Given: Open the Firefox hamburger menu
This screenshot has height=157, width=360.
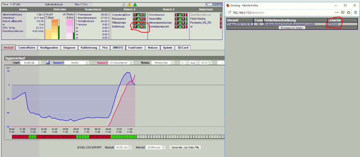Looking at the screenshot, I should click(x=355, y=12).
